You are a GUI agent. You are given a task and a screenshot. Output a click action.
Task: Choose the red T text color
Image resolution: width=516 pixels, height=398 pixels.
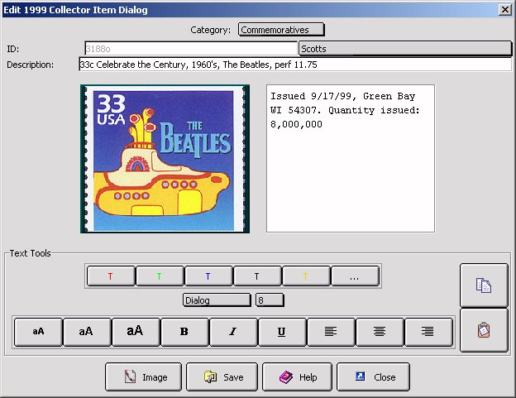pyautogui.click(x=110, y=276)
